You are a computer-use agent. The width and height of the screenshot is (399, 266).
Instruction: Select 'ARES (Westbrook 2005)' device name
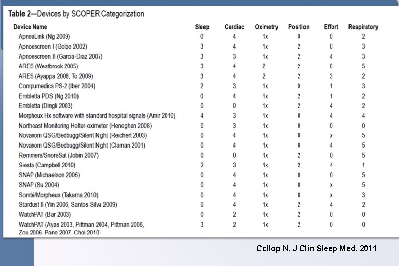pos(48,66)
